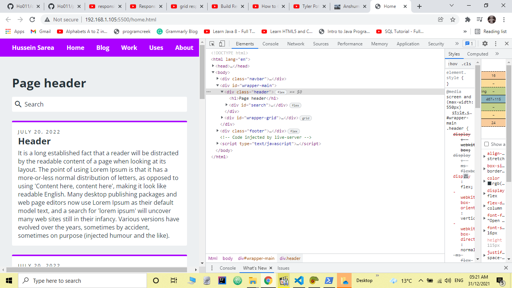The height and width of the screenshot is (288, 512).
Task: Share this page icon in address bar
Action: tap(440, 19)
